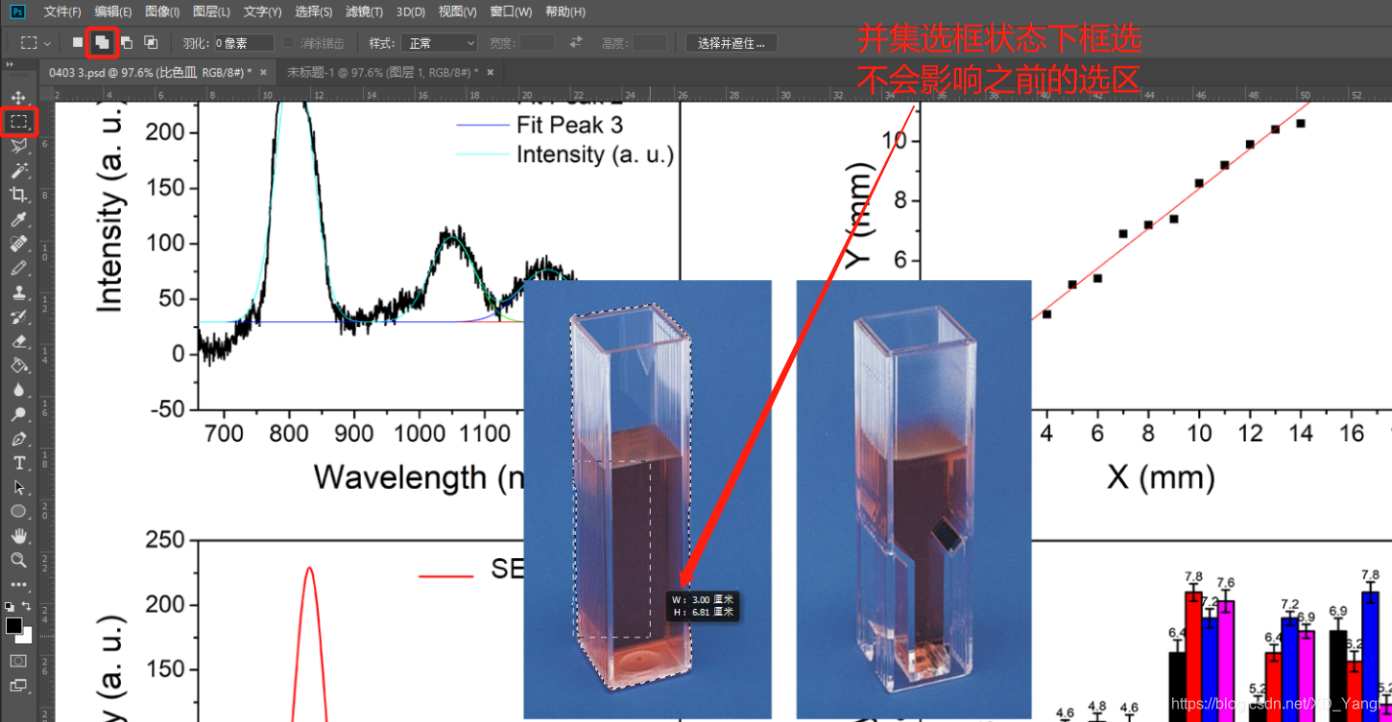Select the Clone Stamp tool
The image size is (1392, 722).
tap(18, 292)
